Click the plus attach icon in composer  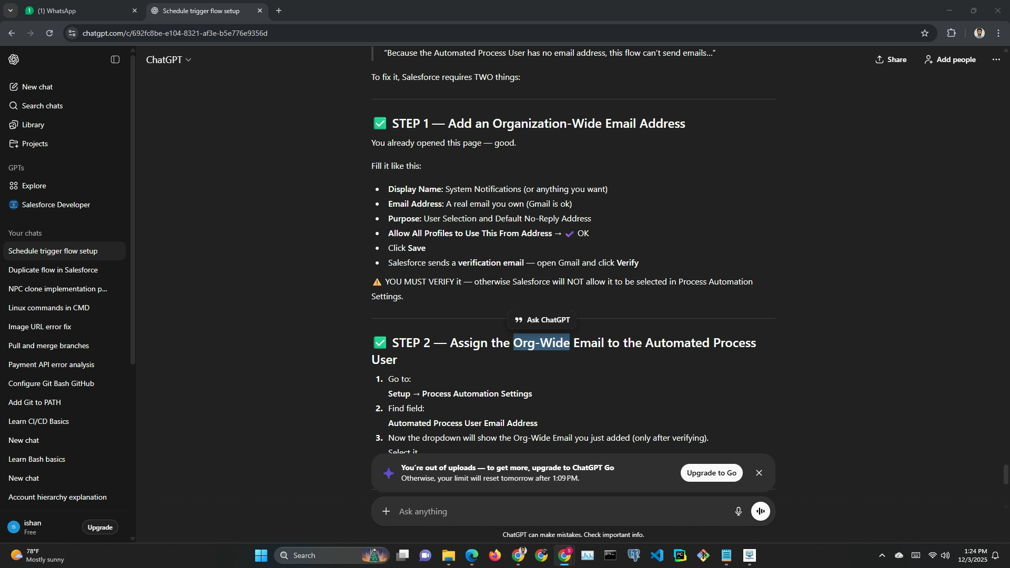[x=386, y=511]
